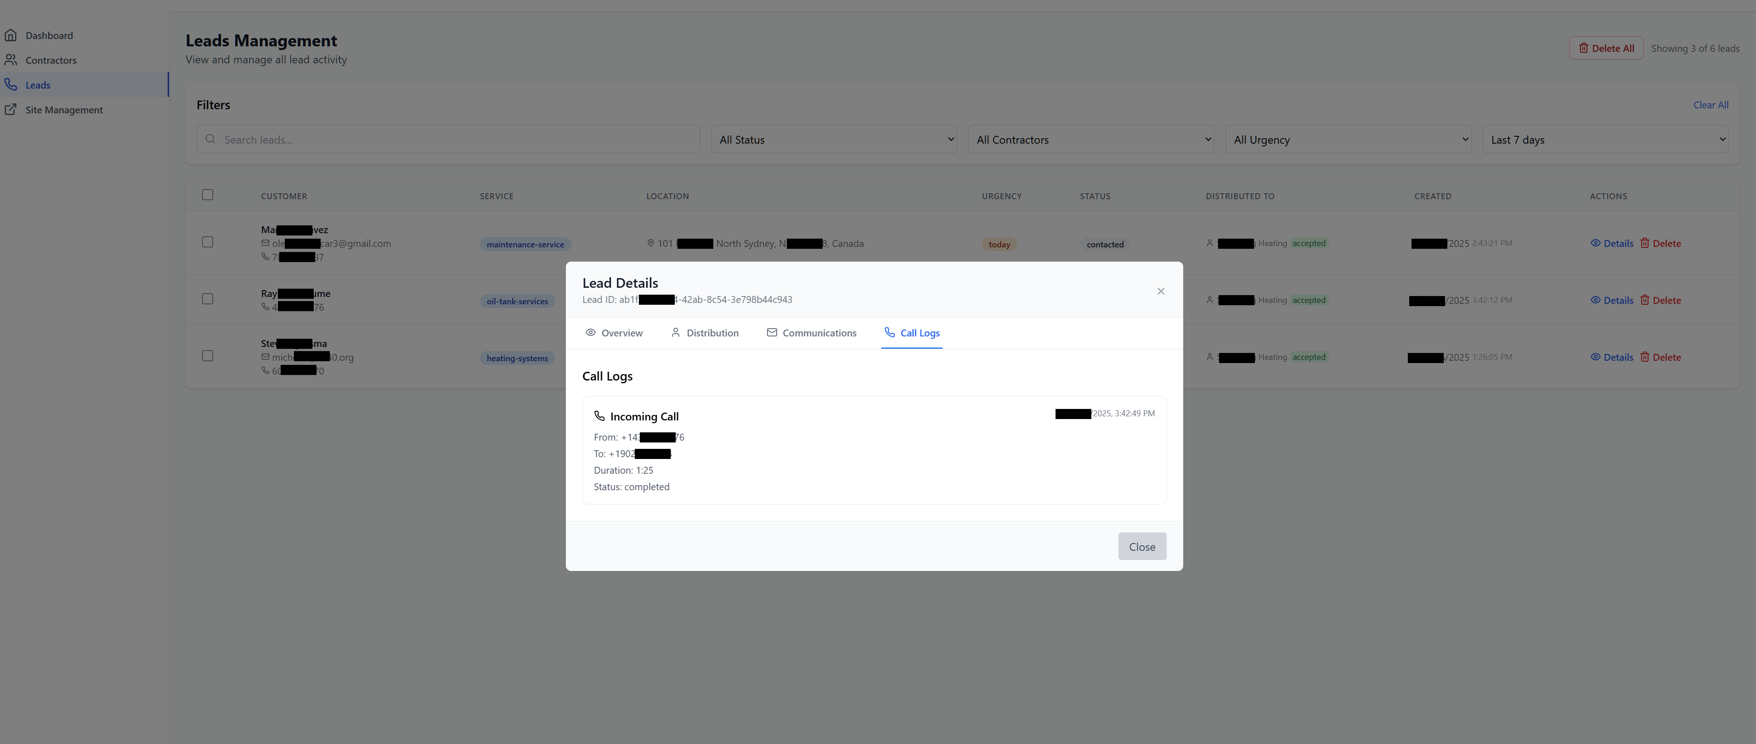The image size is (1756, 744).
Task: Open Site Management via its sidebar icon
Action: (11, 109)
